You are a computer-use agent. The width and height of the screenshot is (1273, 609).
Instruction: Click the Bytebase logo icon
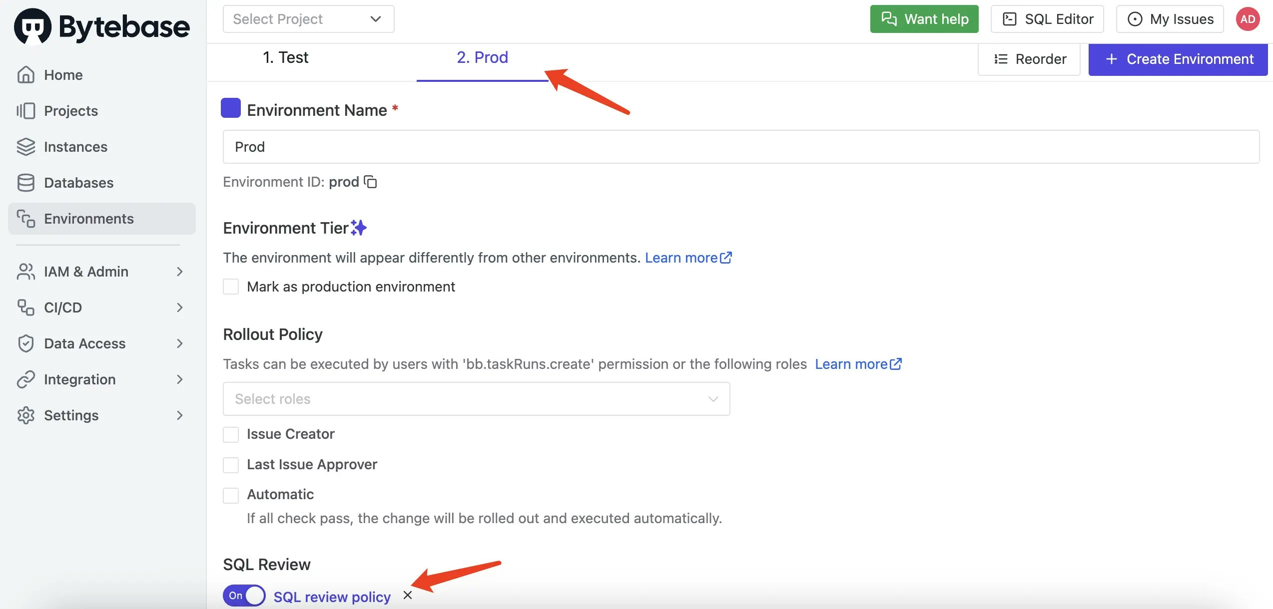[33, 26]
